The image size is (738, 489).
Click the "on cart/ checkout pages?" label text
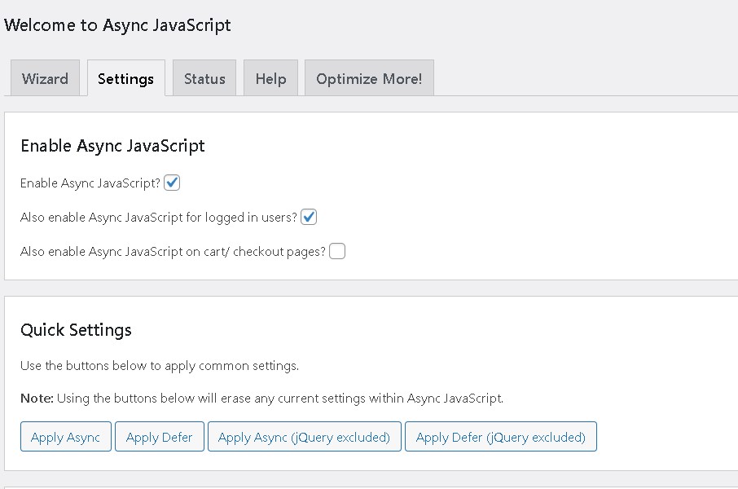pyautogui.click(x=261, y=252)
